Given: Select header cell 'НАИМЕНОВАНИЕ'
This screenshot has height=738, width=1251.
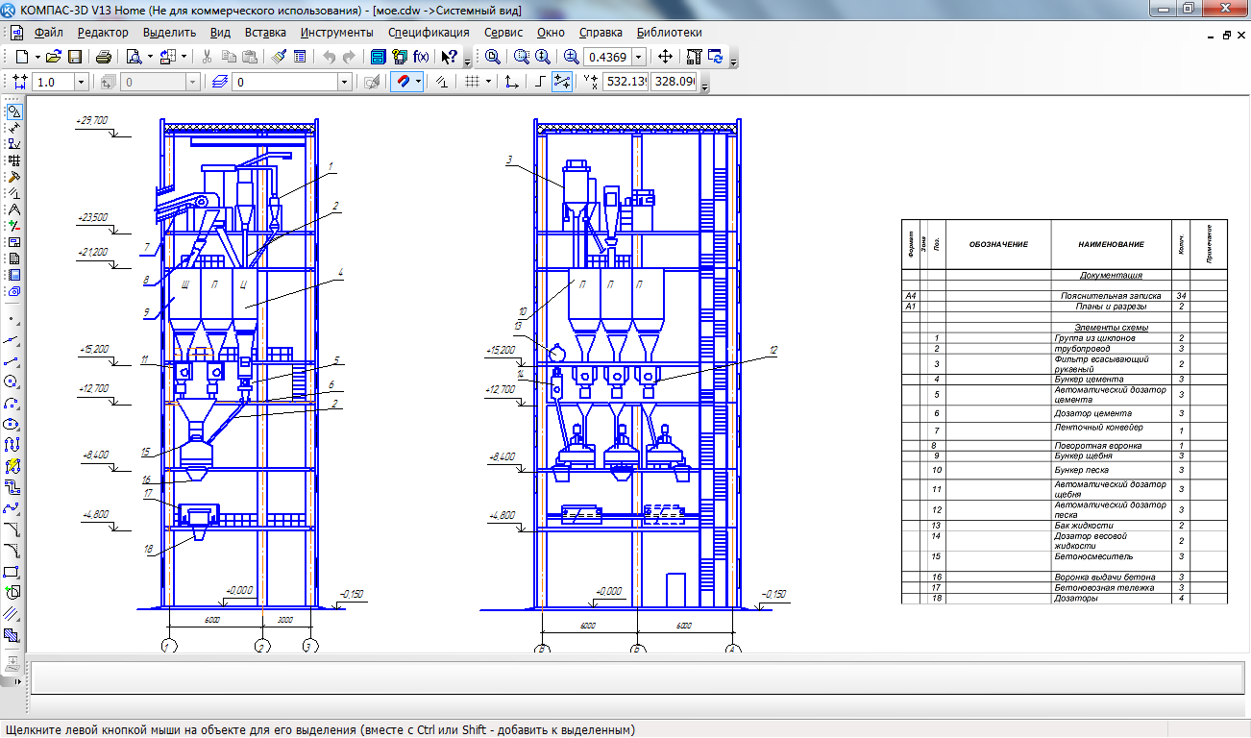Looking at the screenshot, I should point(1111,244).
